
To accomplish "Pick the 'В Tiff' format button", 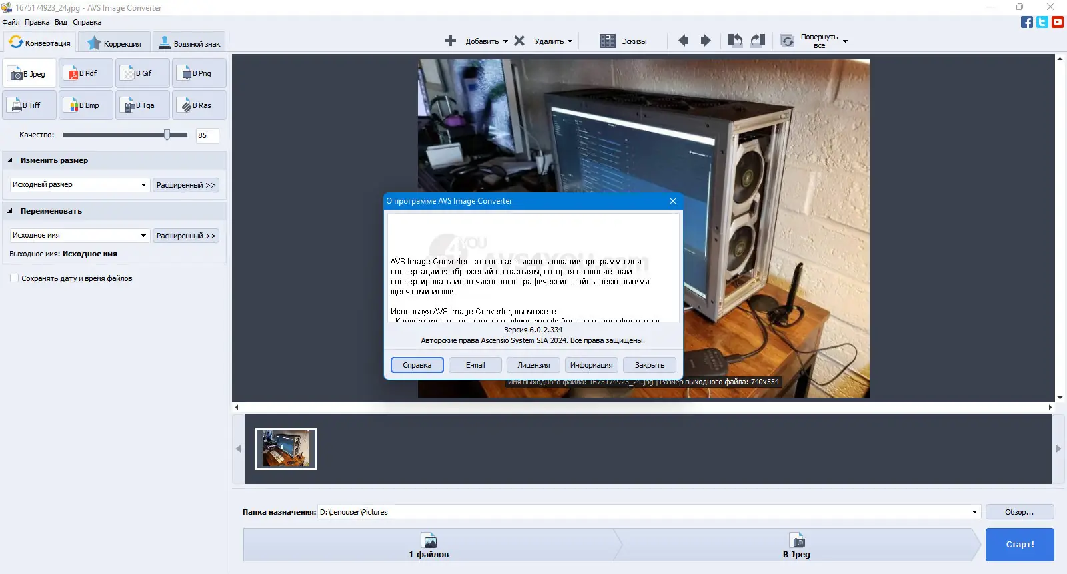I will pos(29,105).
